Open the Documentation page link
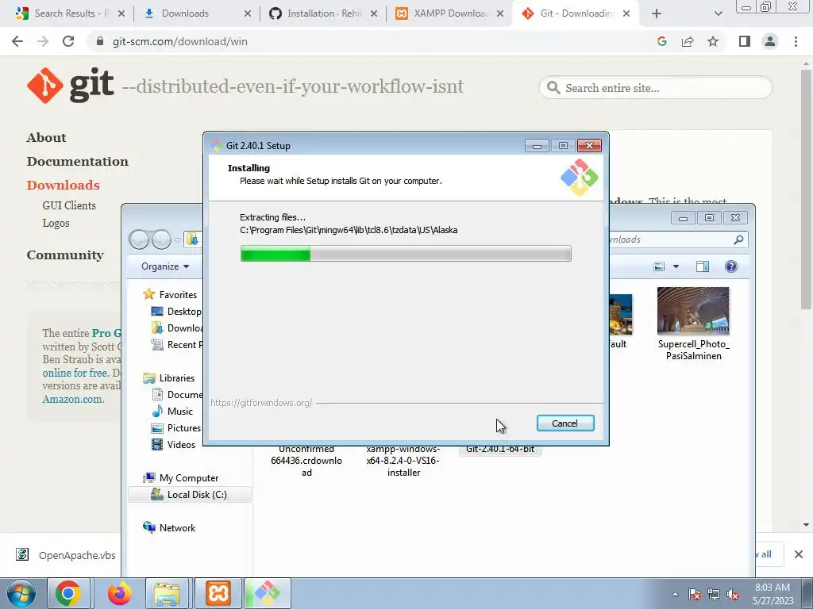The height and width of the screenshot is (609, 813). tap(77, 162)
